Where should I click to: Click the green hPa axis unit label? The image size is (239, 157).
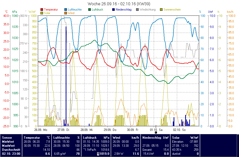(x=15, y=12)
